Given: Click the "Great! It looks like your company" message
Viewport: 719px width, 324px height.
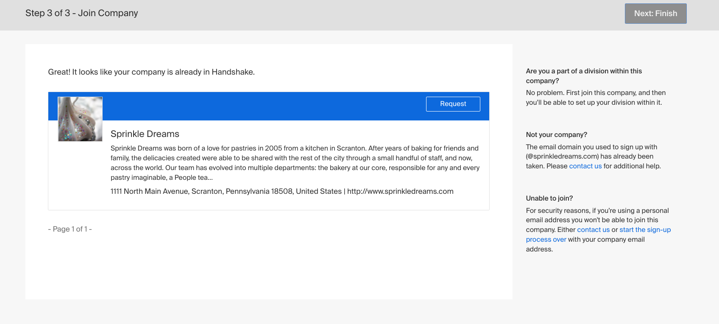Looking at the screenshot, I should click(151, 72).
